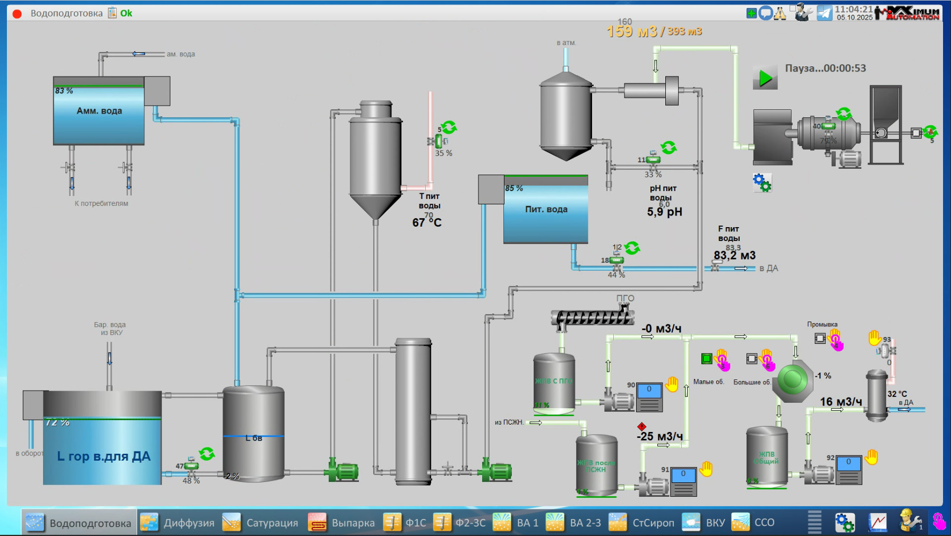Toggle the Промывка indicator square
This screenshot has height=536, width=951.
tap(820, 339)
